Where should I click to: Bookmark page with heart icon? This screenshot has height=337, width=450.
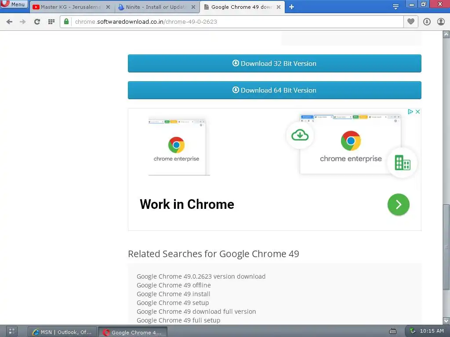coord(411,22)
